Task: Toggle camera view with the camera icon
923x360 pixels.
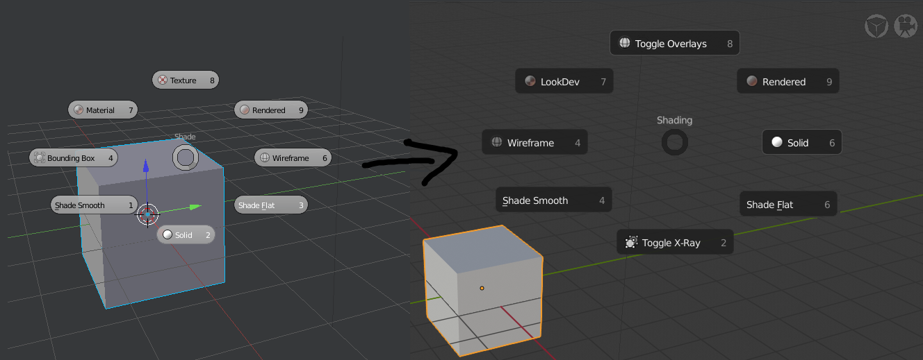Action: click(x=905, y=26)
